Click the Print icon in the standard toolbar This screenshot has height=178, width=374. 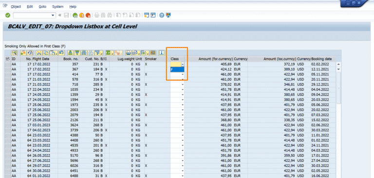pyautogui.click(x=96, y=15)
